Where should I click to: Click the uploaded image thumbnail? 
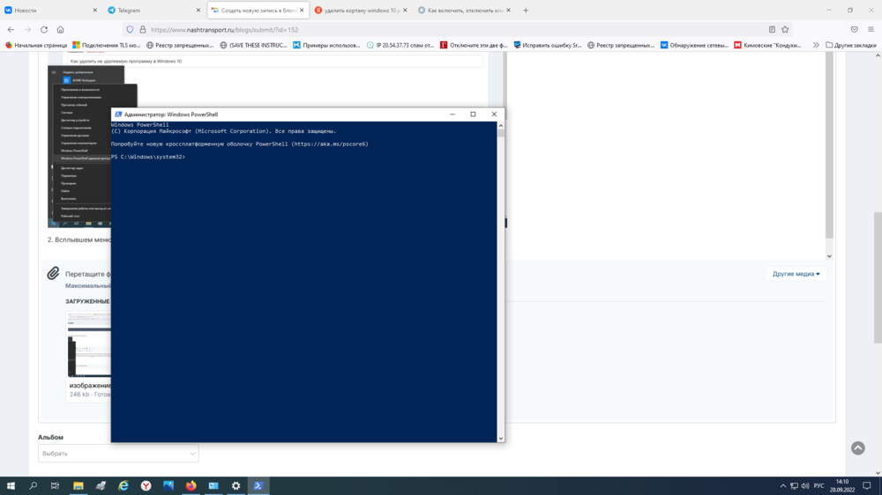[89, 344]
